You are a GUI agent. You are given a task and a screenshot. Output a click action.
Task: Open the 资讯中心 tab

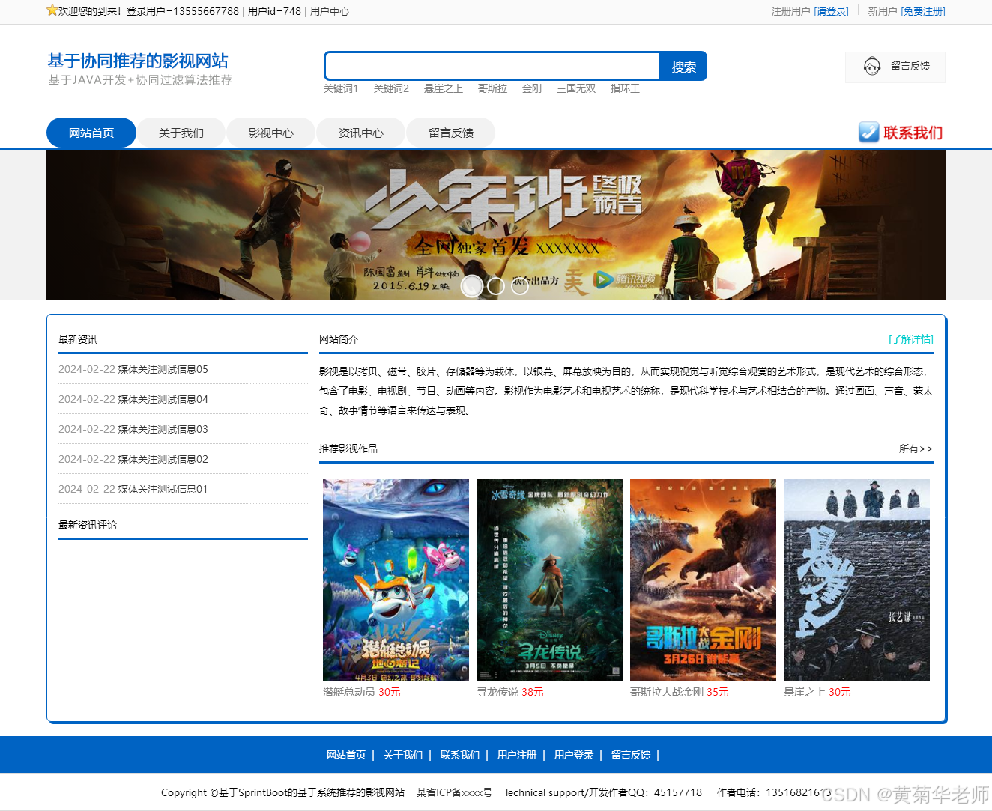(x=360, y=133)
